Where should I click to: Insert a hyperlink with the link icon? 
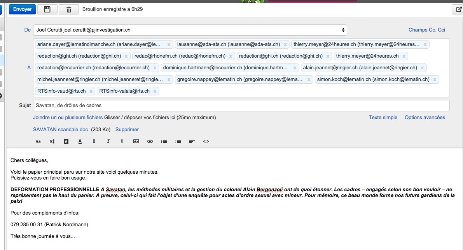tap(150, 141)
